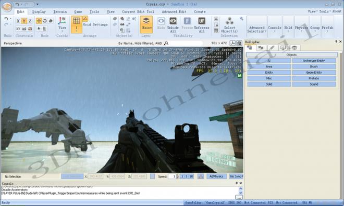Click the Prefabs object button
The width and height of the screenshot is (344, 206).
(x=314, y=78)
